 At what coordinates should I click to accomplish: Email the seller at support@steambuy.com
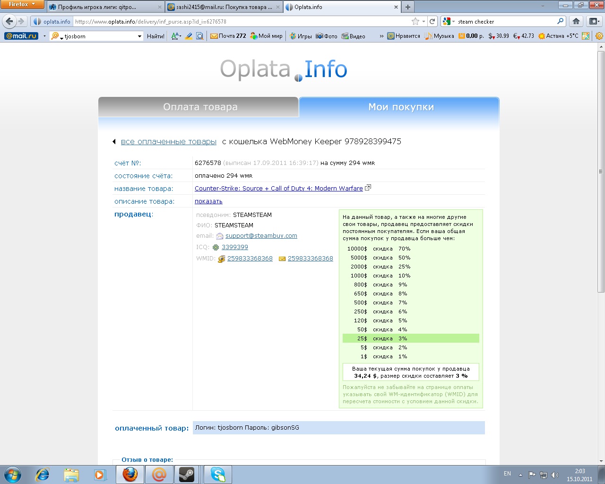coord(261,235)
